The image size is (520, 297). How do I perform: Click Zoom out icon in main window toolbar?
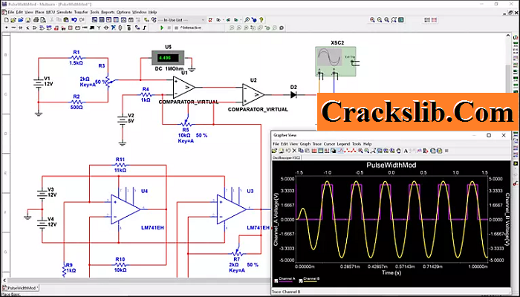click(380, 20)
